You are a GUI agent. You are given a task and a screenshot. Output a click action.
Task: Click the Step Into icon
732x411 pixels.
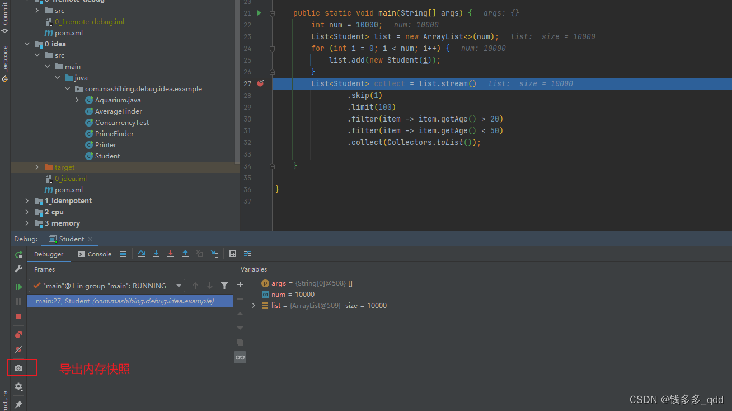coord(156,254)
